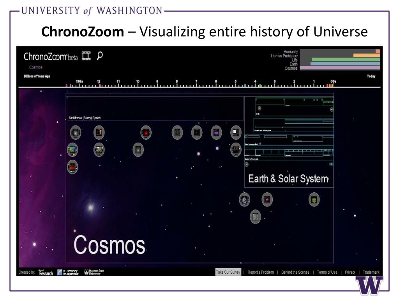This screenshot has width=399, height=299.
Task: Click the Moscow State University logo
Action: [94, 272]
